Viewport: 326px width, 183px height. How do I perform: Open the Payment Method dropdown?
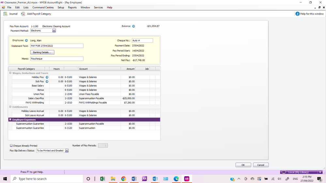pyautogui.click(x=54, y=31)
